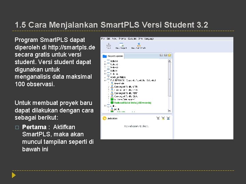
Task: Open the http://smartpls.de link
Action: tap(71, 47)
